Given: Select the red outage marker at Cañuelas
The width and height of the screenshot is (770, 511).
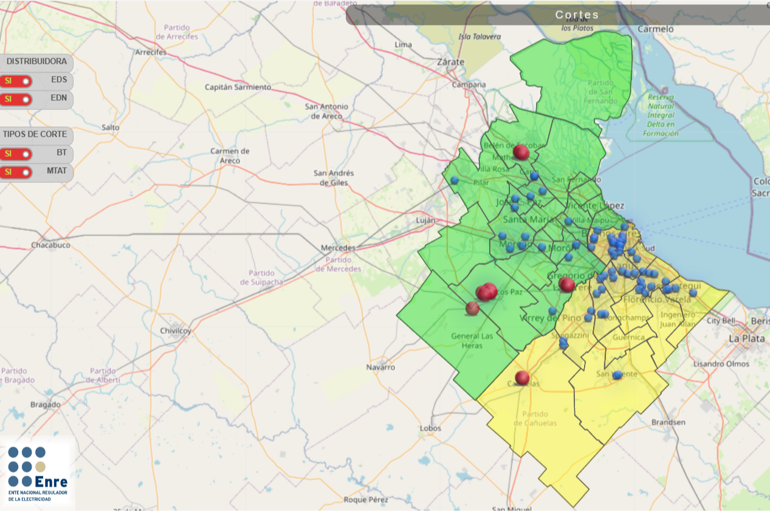Looking at the screenshot, I should point(522,378).
